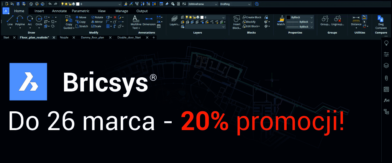Open the Dummy_floor_plan document tab

tap(92, 37)
